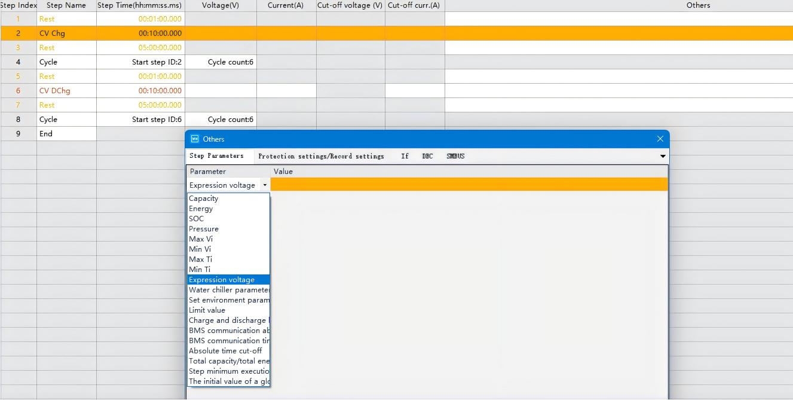The image size is (793, 400).
Task: Choose Total capacity/total energy option
Action: pos(228,361)
